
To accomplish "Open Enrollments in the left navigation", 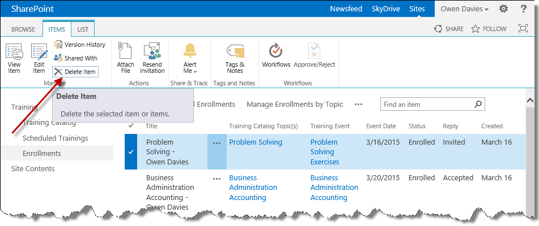I will 42,154.
